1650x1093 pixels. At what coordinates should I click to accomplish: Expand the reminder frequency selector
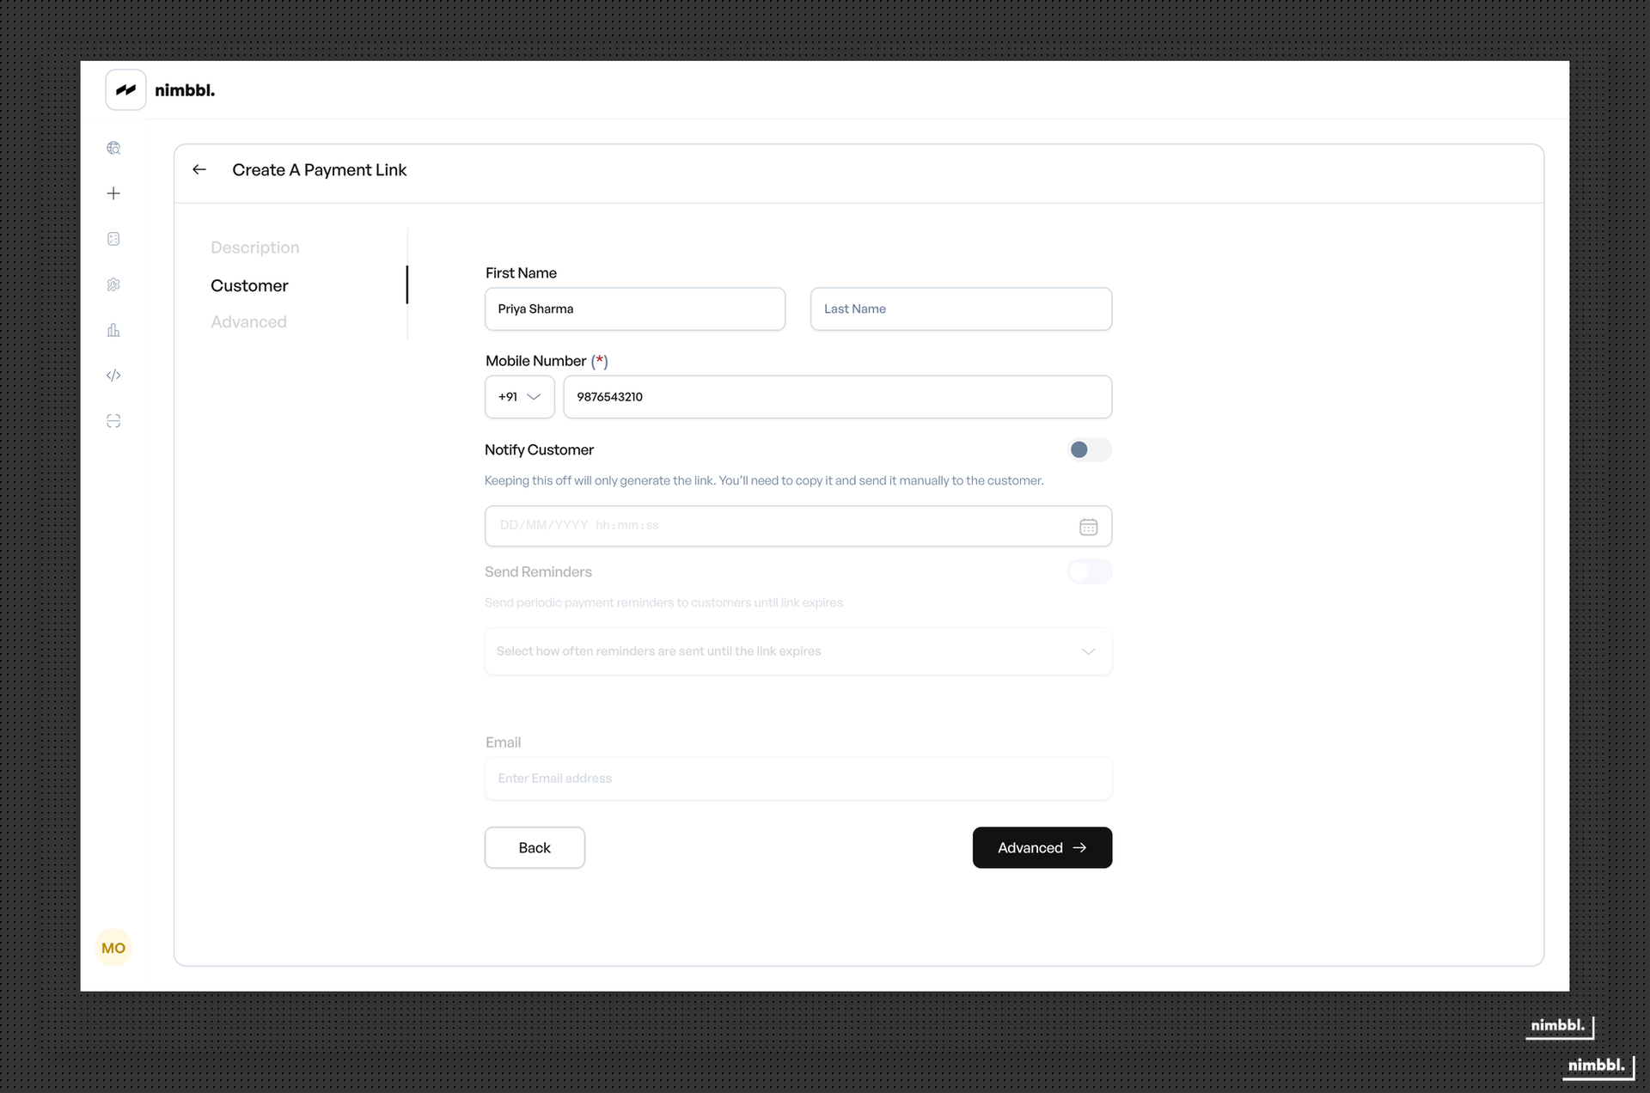tap(797, 651)
